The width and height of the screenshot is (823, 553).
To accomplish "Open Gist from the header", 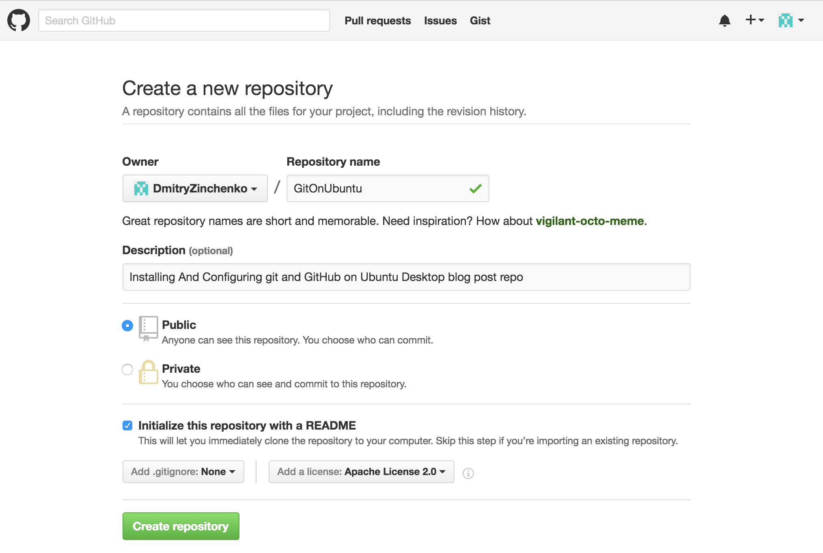I will coord(480,21).
